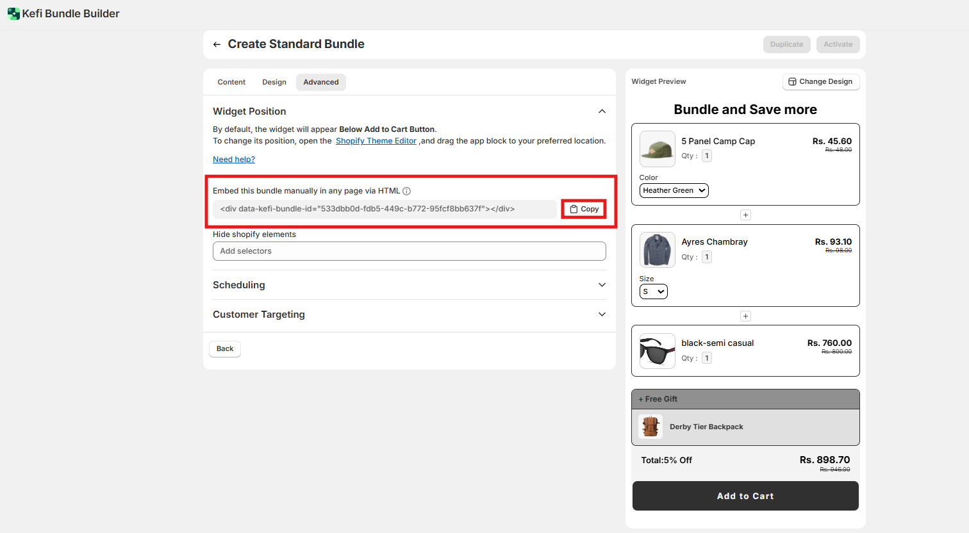Click the plus icon below Ayres Chambray
Image resolution: width=969 pixels, height=533 pixels.
tap(745, 316)
